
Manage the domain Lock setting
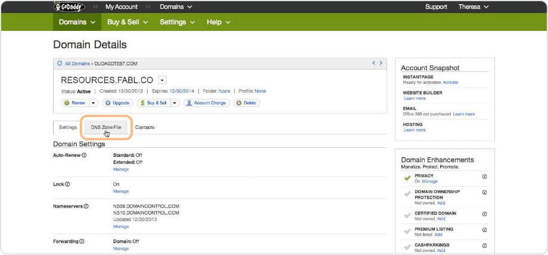pyautogui.click(x=121, y=191)
